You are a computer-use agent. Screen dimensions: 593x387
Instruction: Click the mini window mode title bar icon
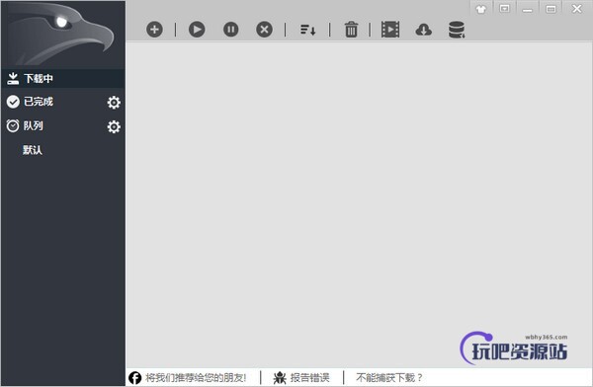pyautogui.click(x=504, y=9)
